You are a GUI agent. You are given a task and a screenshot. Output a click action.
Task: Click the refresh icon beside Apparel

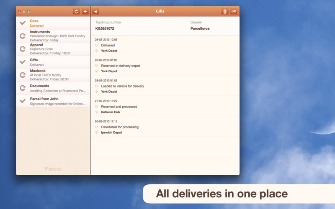[23, 49]
